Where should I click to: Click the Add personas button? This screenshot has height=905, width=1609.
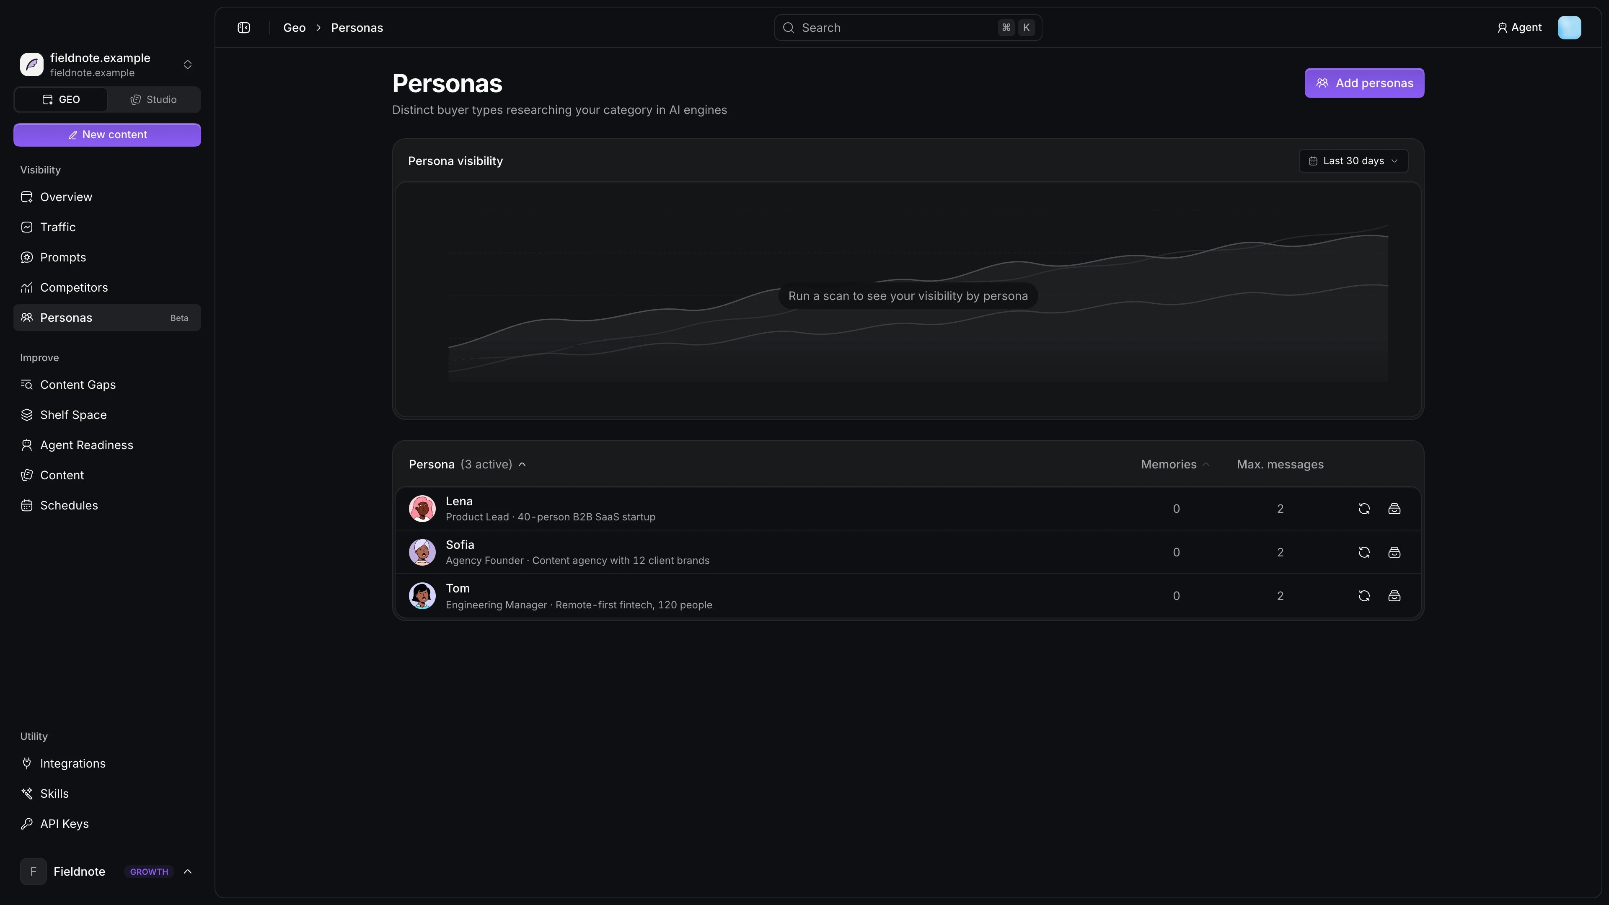coord(1364,83)
